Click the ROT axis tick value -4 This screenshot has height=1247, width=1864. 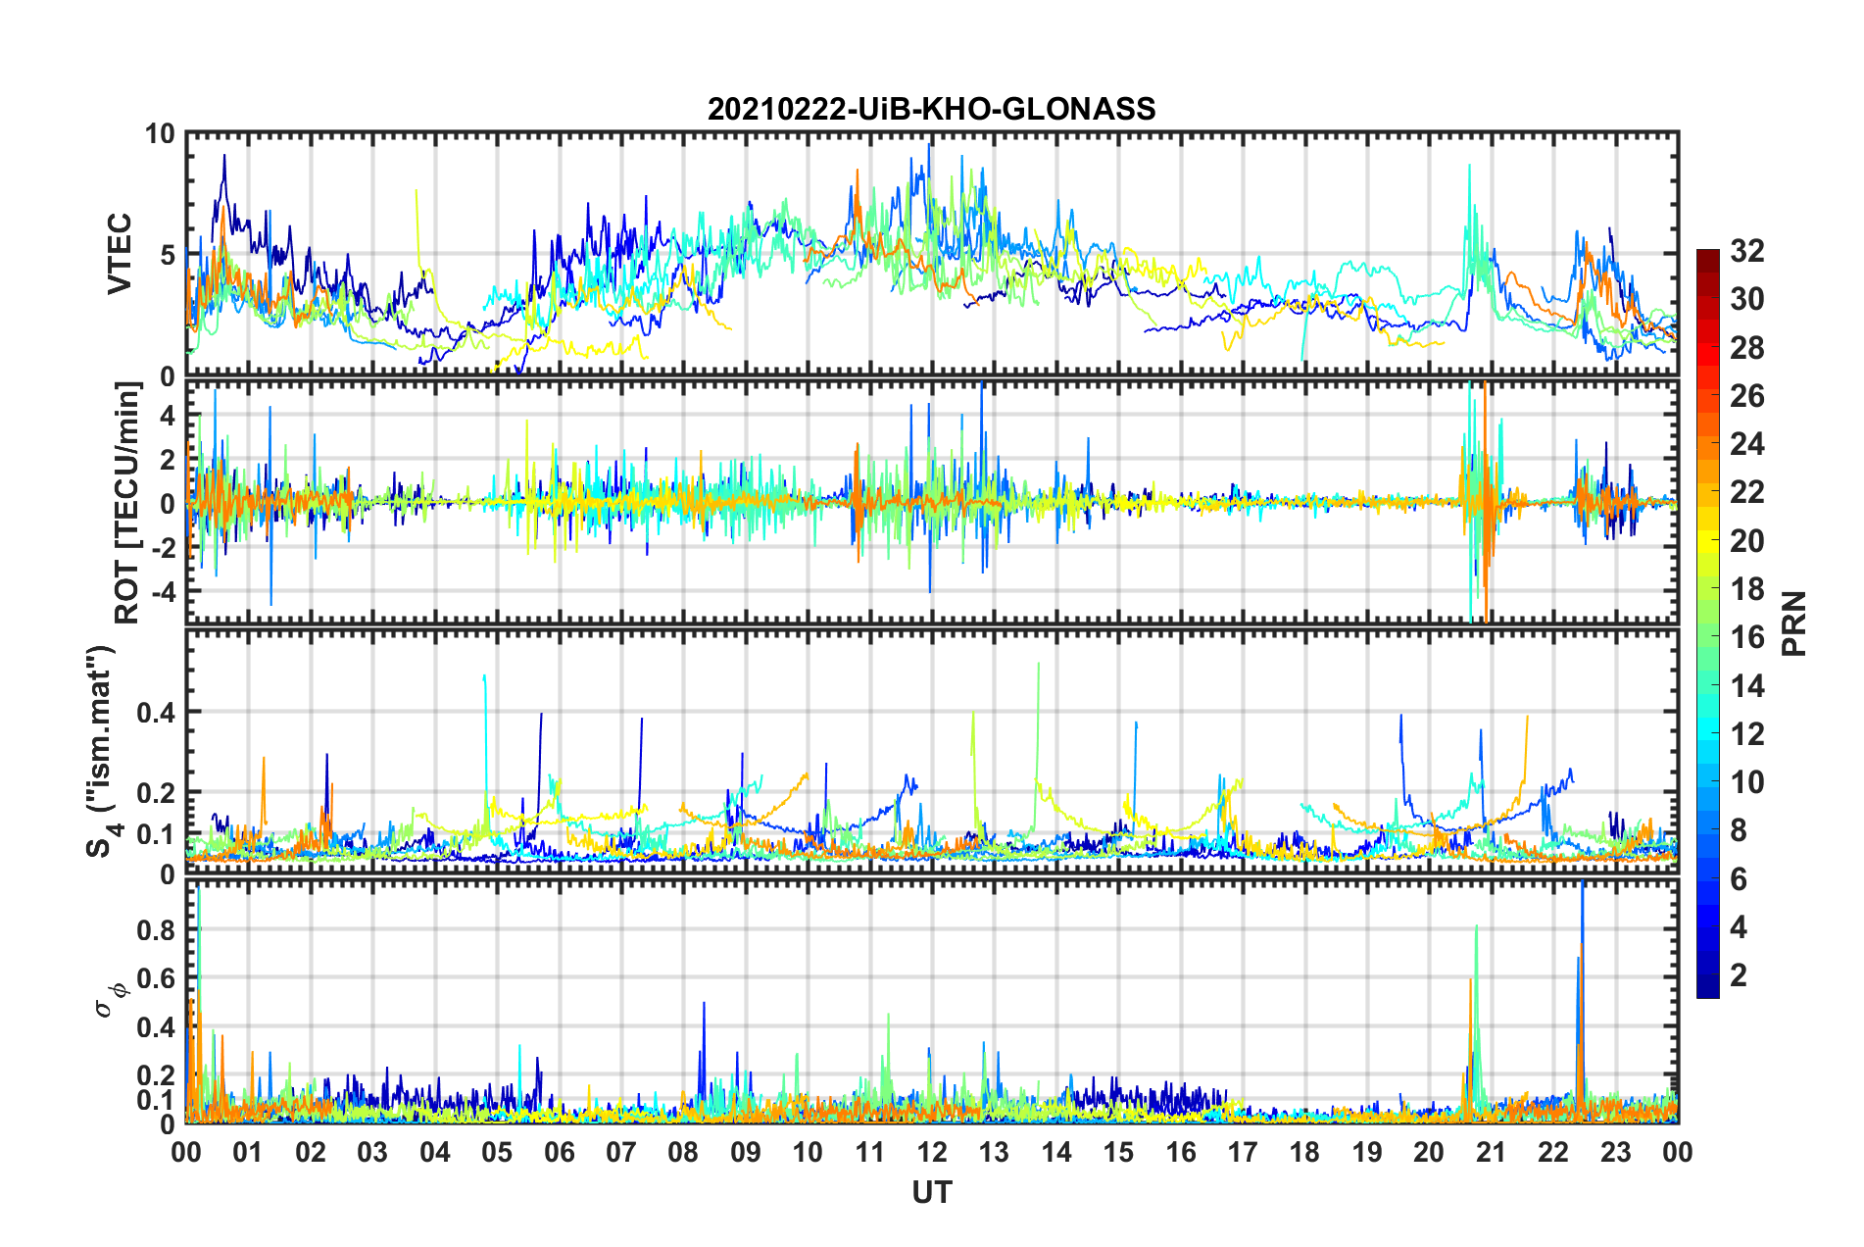(x=162, y=592)
